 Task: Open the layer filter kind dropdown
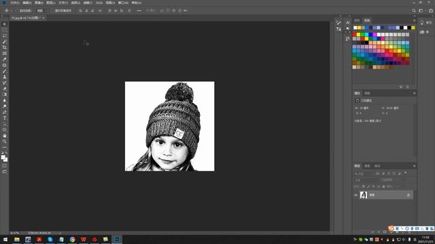click(x=364, y=174)
